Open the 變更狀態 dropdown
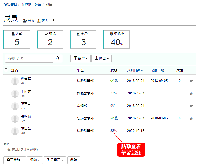 click(x=15, y=160)
